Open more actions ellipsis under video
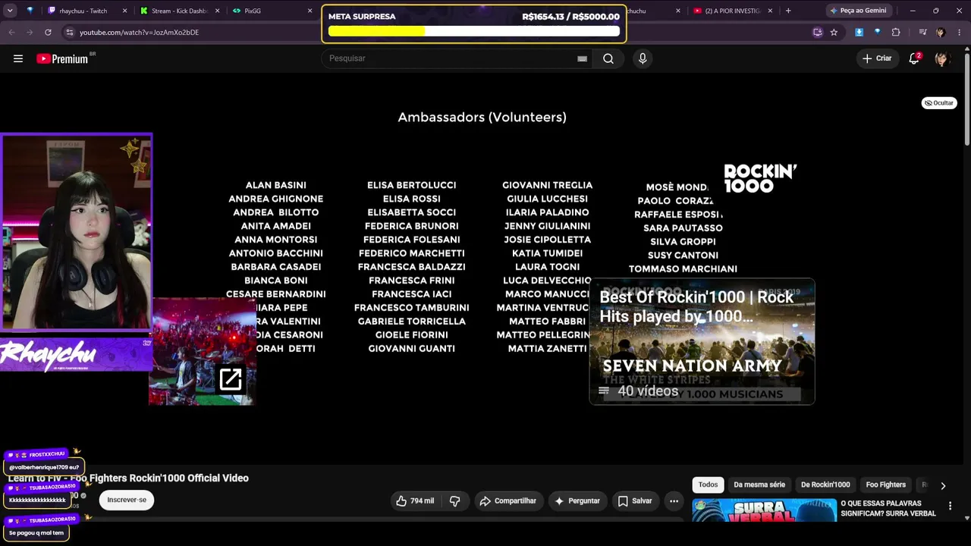 [674, 500]
